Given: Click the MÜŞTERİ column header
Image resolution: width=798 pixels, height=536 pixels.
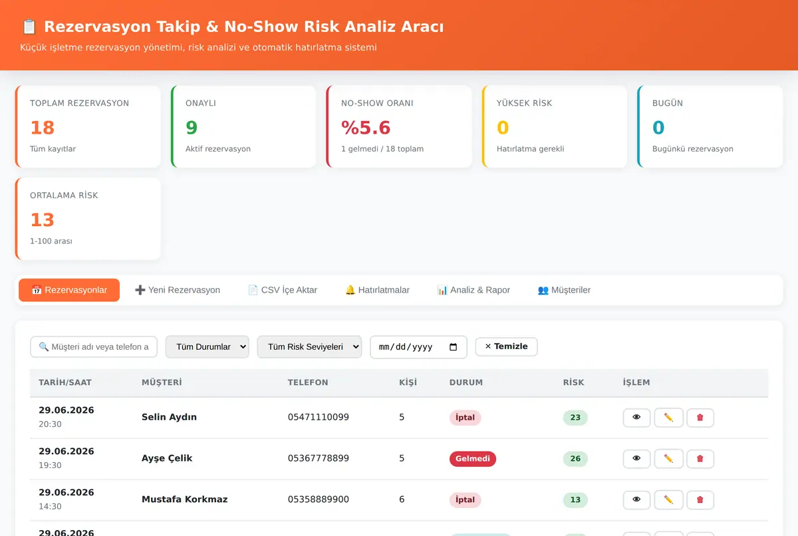Looking at the screenshot, I should click(x=162, y=382).
